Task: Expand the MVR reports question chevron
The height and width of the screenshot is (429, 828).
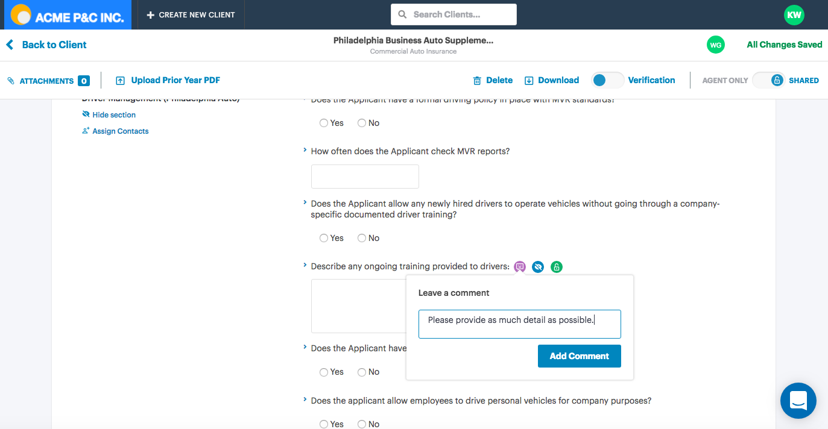Action: (x=305, y=150)
